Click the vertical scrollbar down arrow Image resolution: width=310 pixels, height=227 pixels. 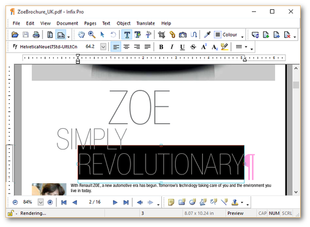pos(296,192)
